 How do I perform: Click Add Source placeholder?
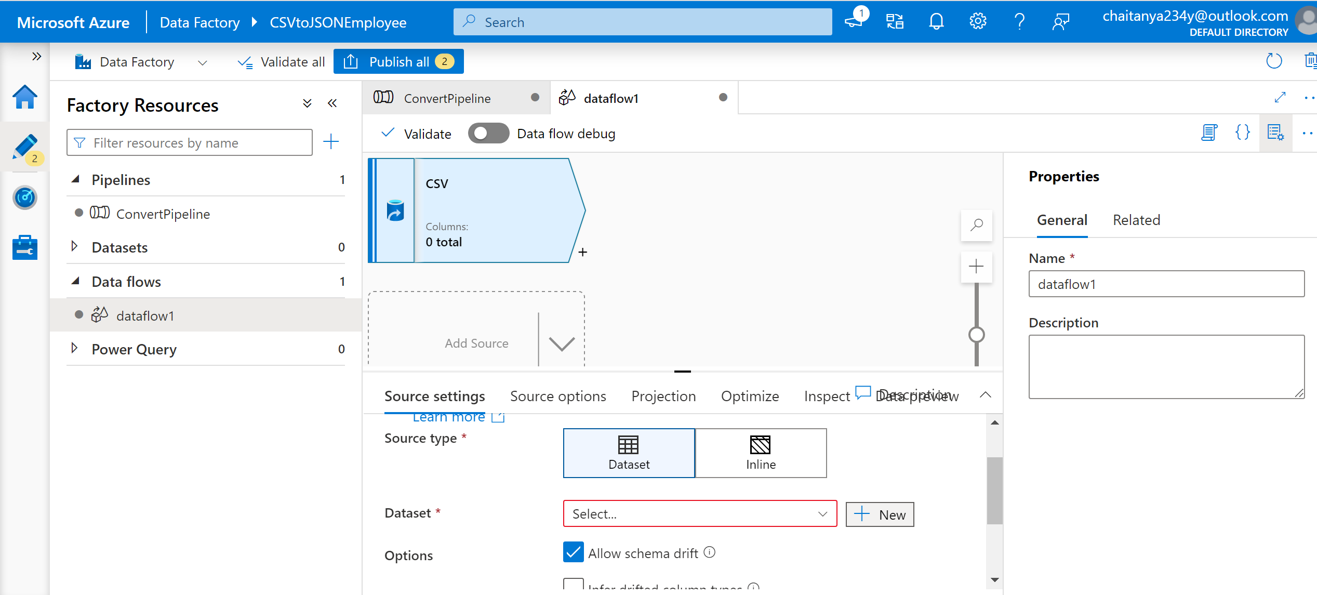(476, 343)
